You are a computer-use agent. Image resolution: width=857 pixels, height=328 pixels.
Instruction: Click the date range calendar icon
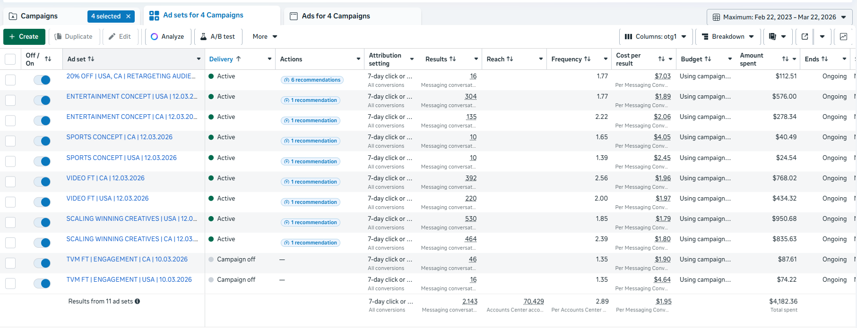(x=716, y=17)
